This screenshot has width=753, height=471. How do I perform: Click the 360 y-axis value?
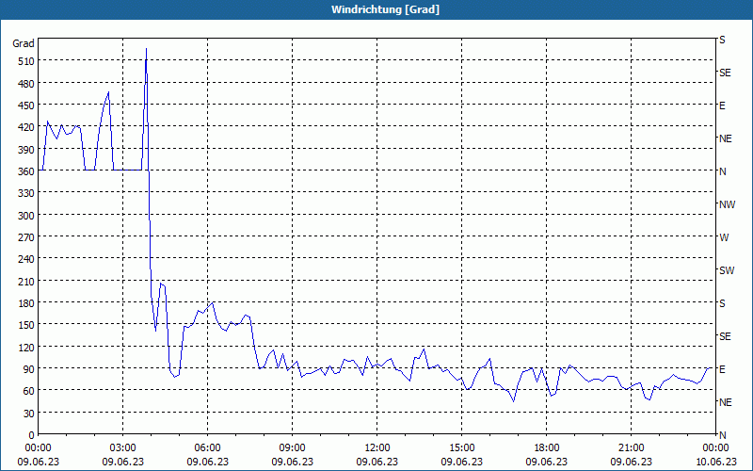(26, 171)
